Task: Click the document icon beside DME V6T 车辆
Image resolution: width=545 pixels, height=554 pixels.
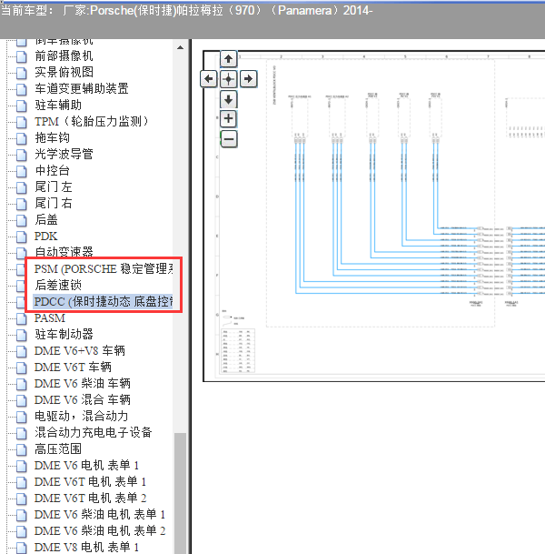Action: point(22,368)
